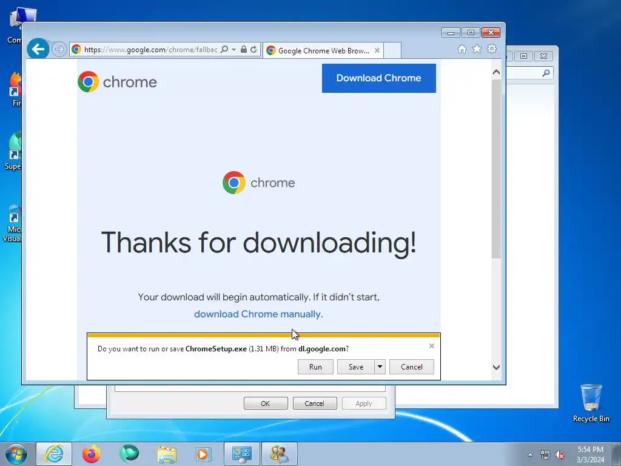Minimize the Internet Explorer window
This screenshot has width=621, height=466.
pyautogui.click(x=451, y=33)
